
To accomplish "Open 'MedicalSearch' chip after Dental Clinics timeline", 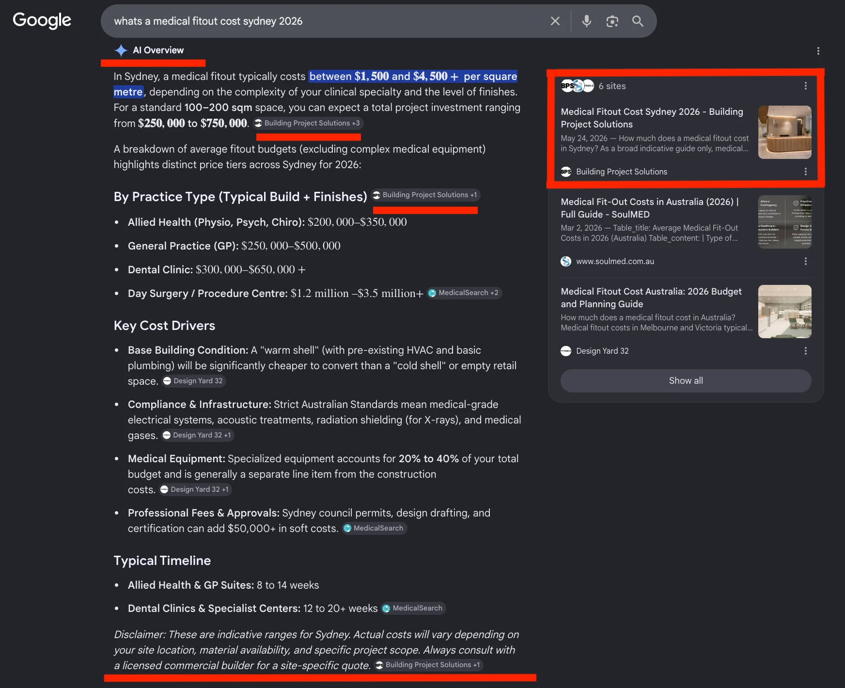I will pyautogui.click(x=413, y=608).
